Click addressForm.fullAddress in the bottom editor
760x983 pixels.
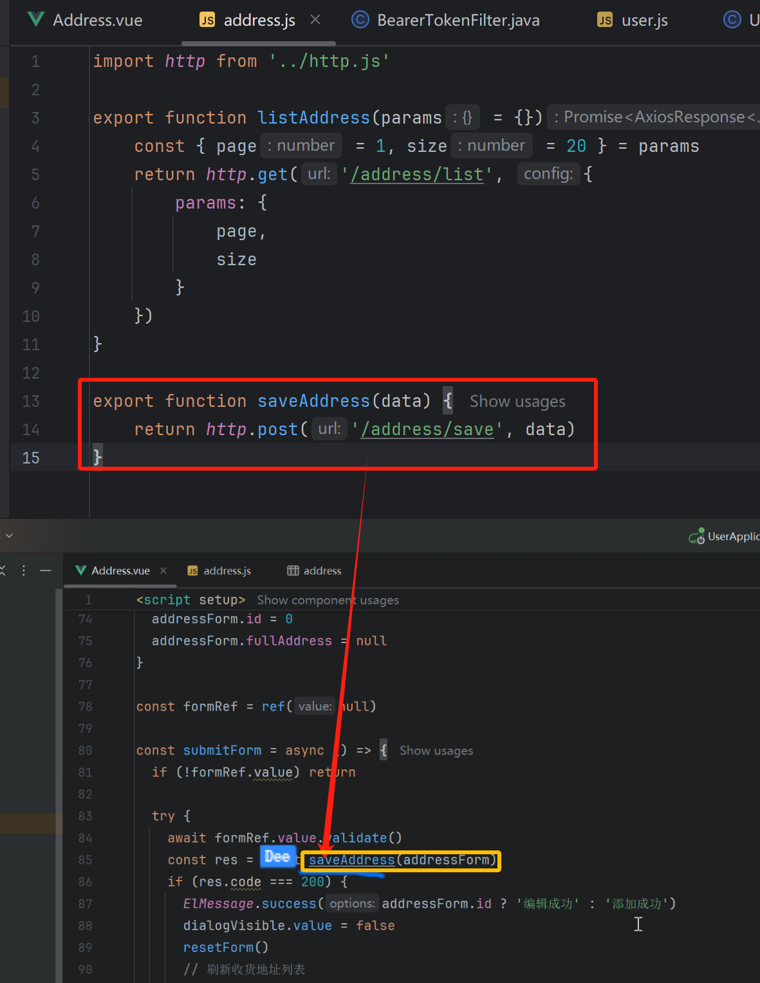coord(242,641)
